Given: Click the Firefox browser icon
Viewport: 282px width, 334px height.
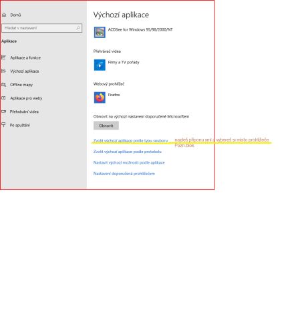Looking at the screenshot, I should [100, 98].
